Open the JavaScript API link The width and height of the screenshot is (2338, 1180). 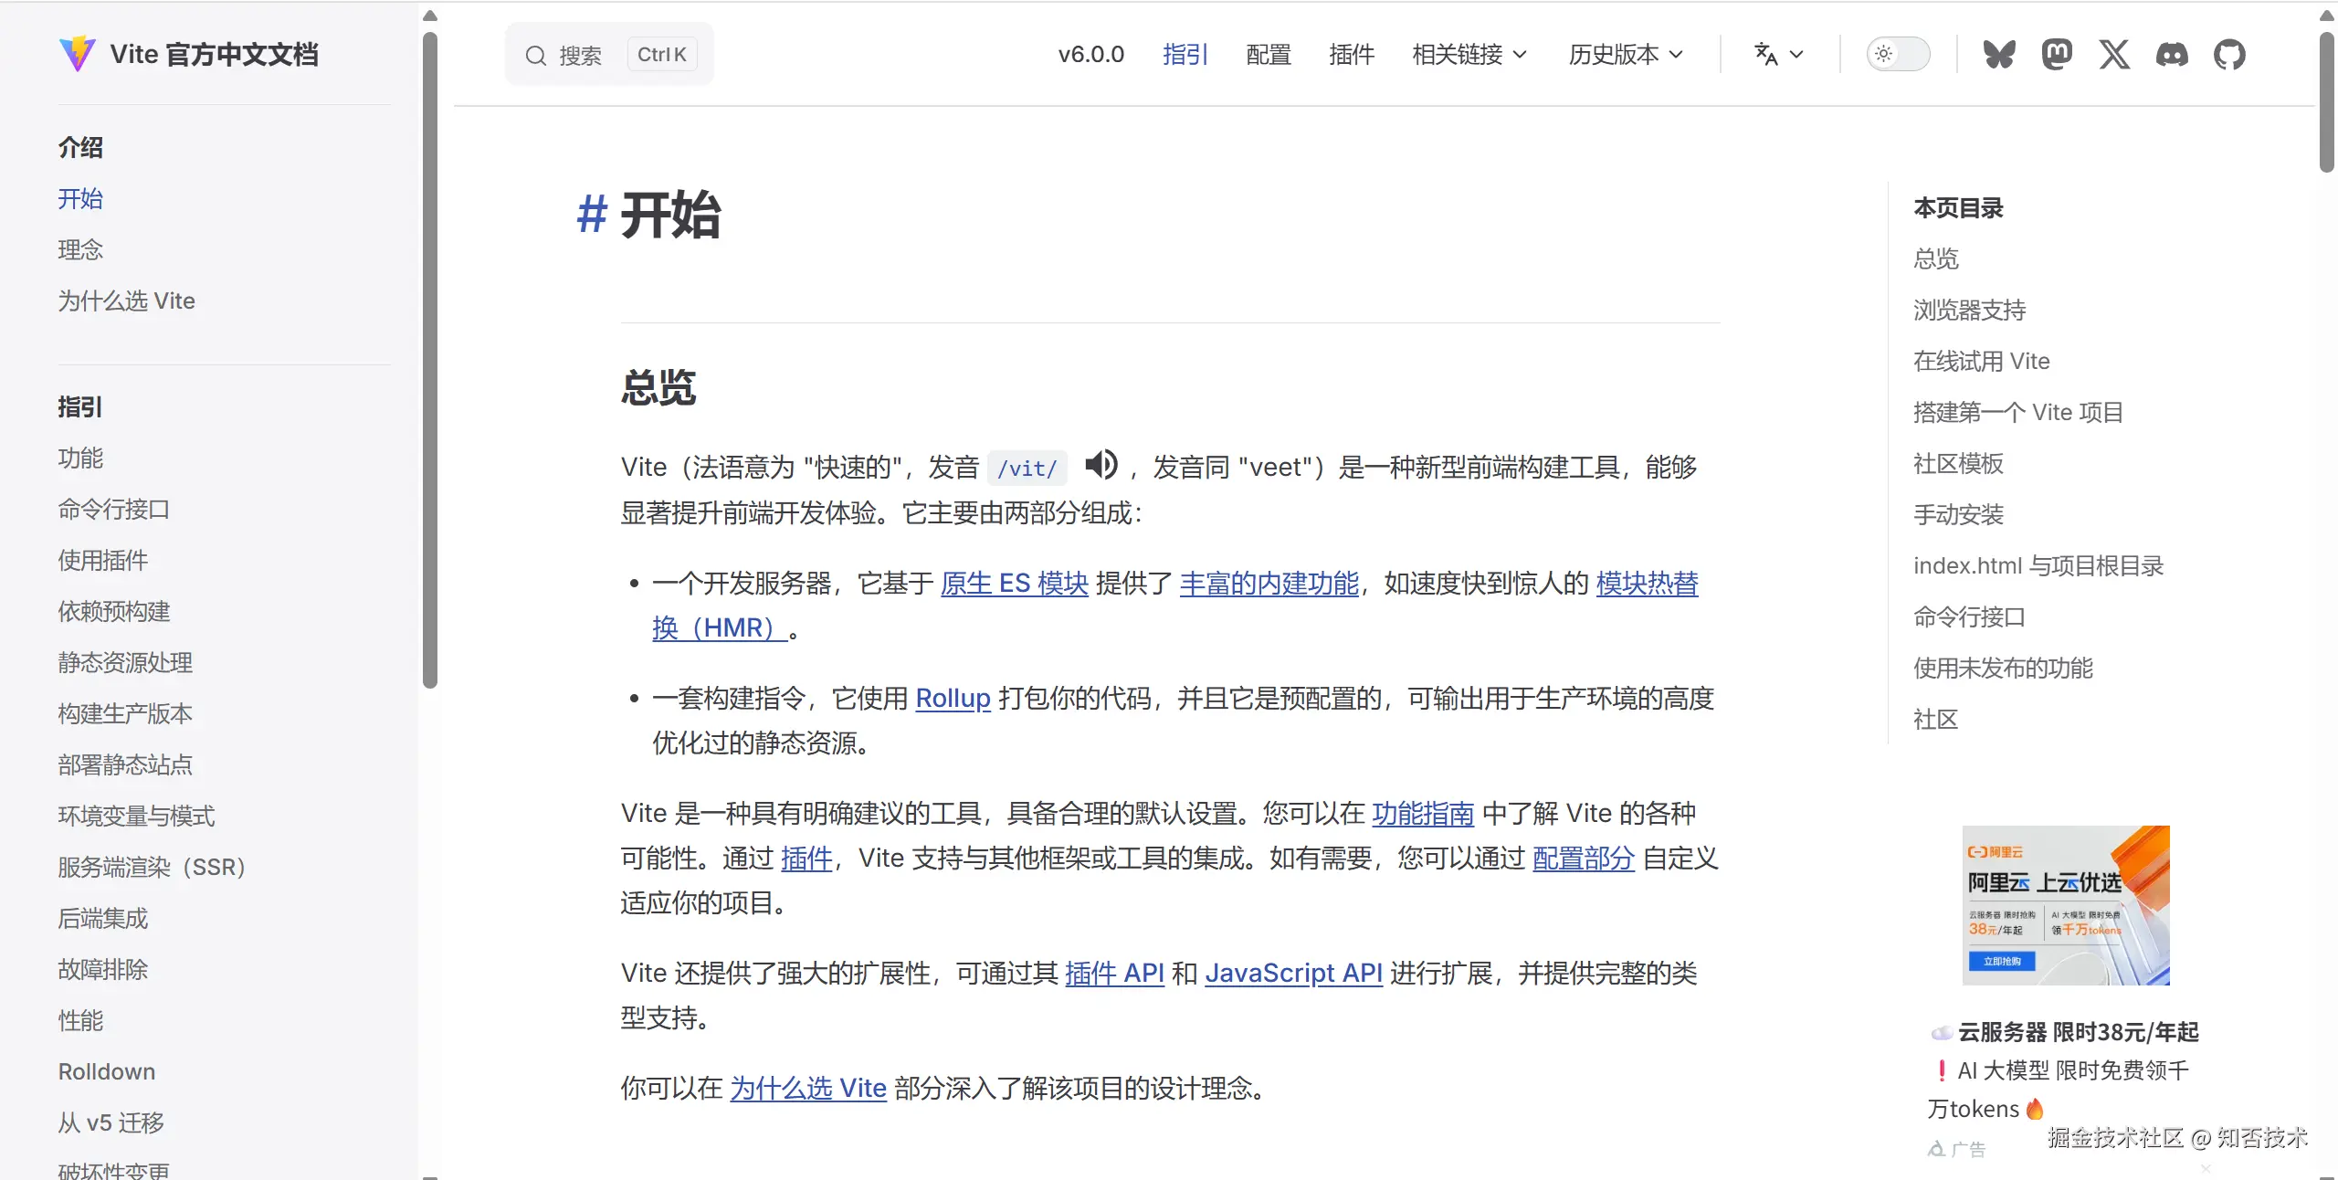[x=1293, y=974]
